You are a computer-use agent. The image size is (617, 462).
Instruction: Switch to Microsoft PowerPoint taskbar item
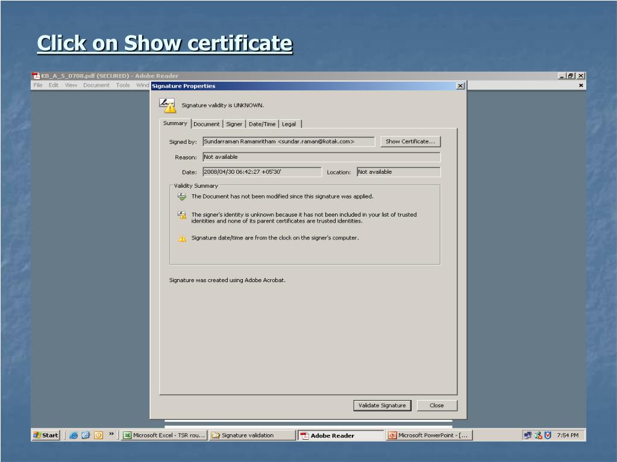[429, 436]
